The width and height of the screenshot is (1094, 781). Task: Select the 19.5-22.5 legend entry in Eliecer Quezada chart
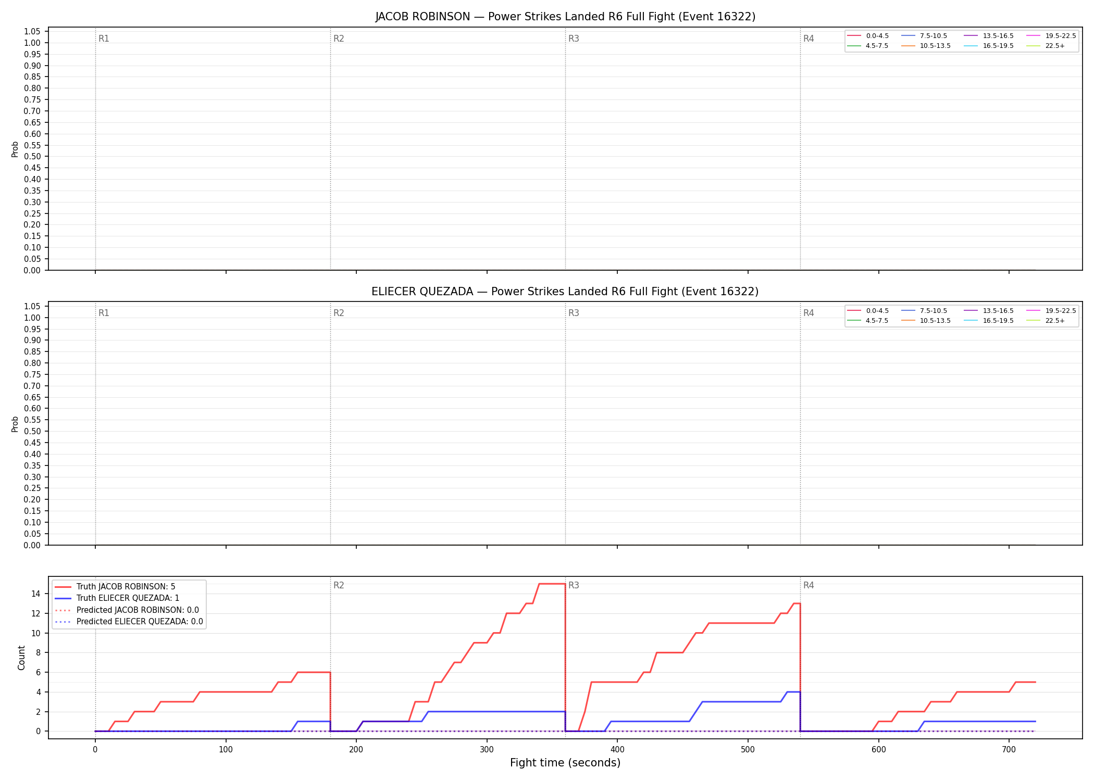(x=1051, y=311)
